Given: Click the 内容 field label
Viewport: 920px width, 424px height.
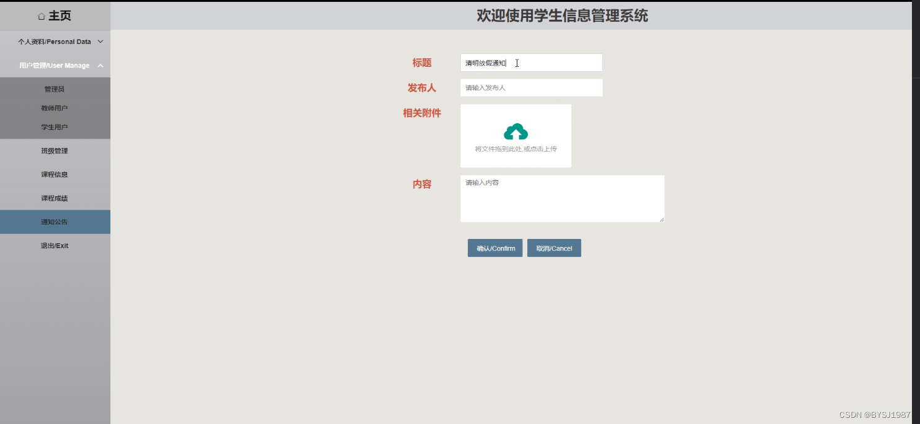Looking at the screenshot, I should point(422,184).
